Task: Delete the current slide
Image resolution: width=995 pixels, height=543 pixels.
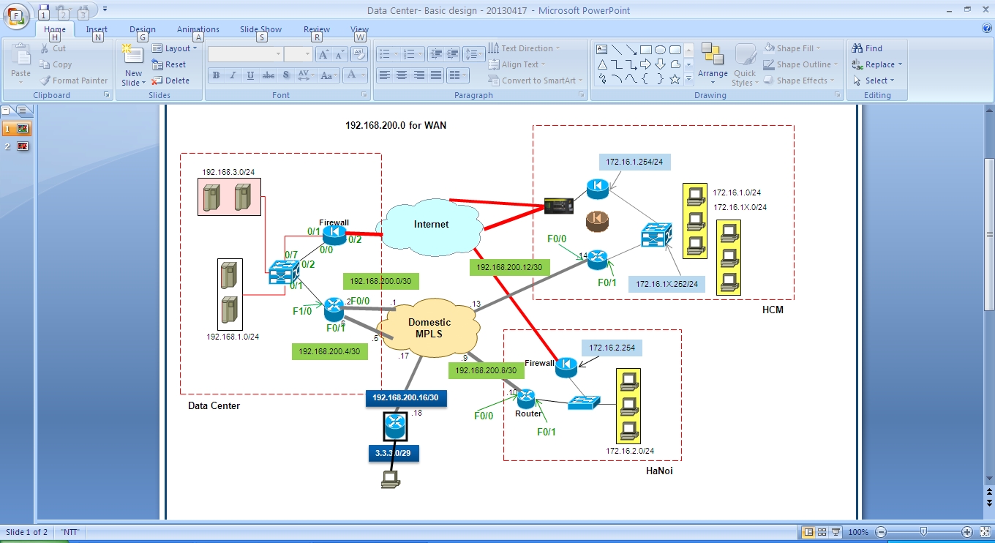Action: [170, 80]
